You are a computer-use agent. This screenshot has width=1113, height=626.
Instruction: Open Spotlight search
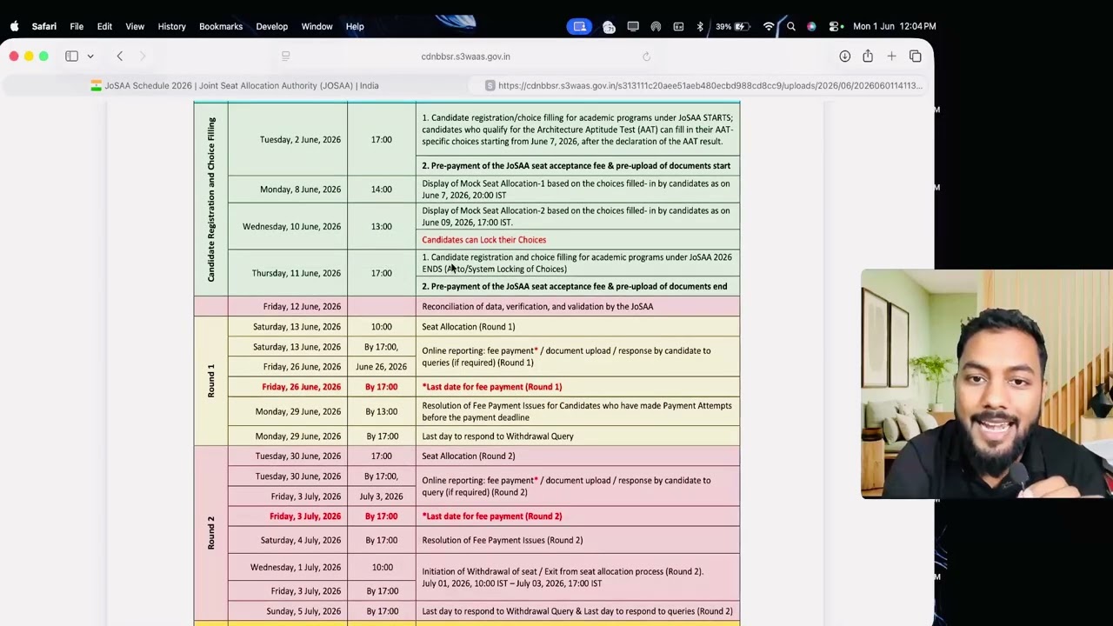point(791,26)
